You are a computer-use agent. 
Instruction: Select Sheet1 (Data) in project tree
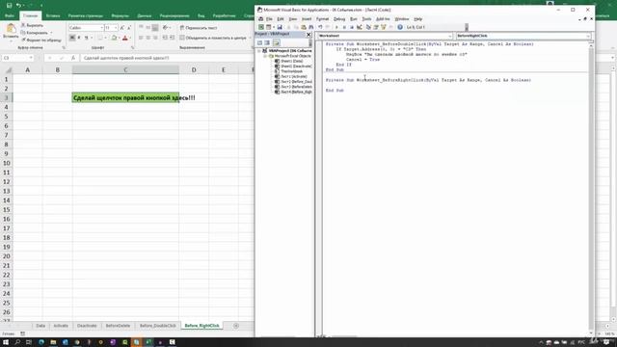pos(291,61)
